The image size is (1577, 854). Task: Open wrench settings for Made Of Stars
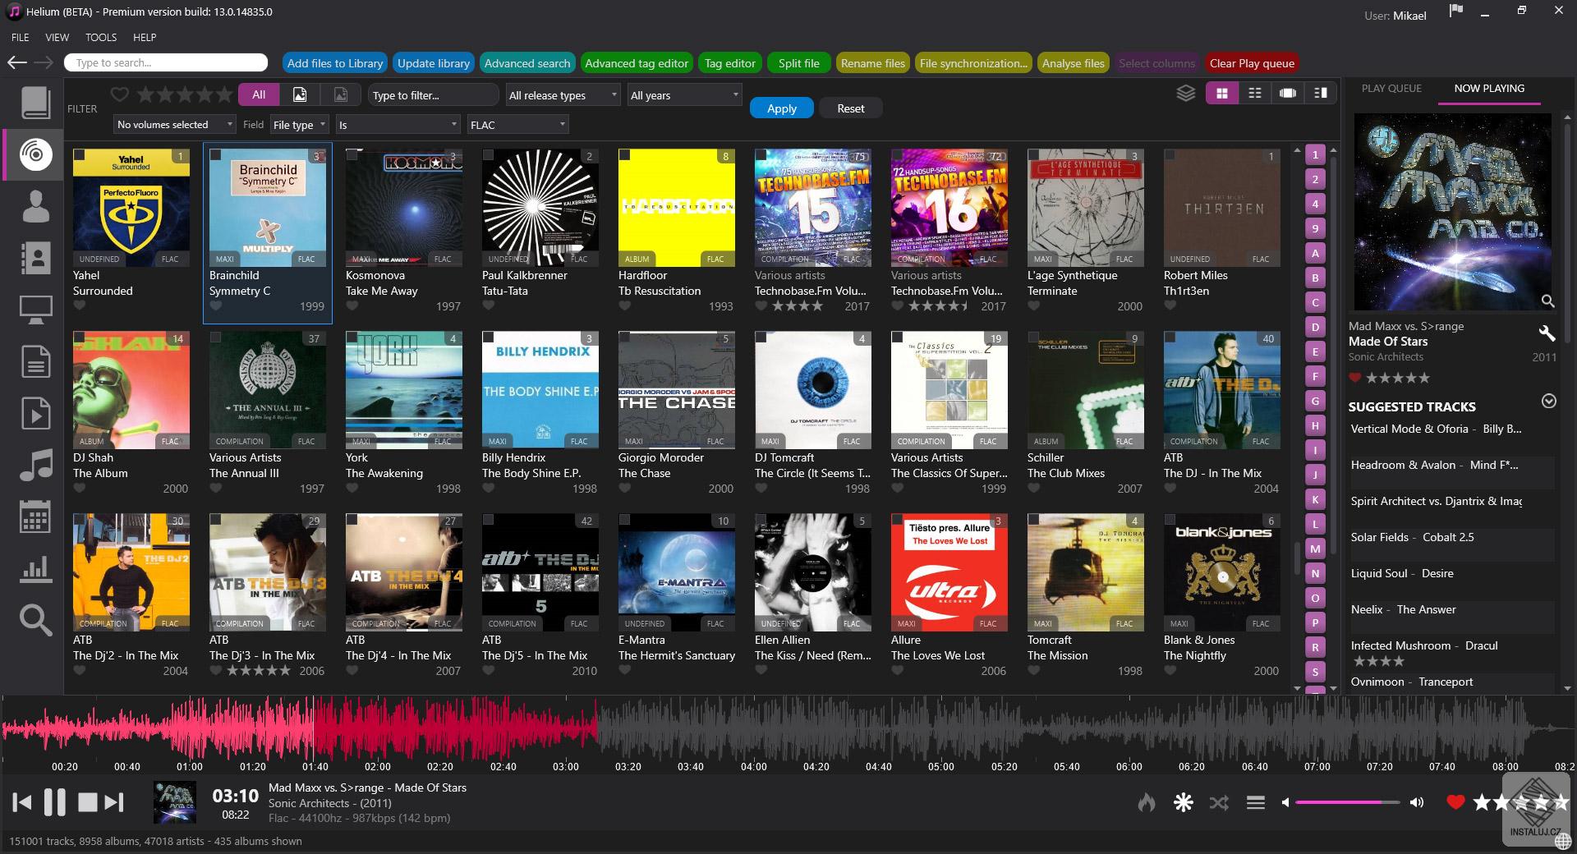1547,333
